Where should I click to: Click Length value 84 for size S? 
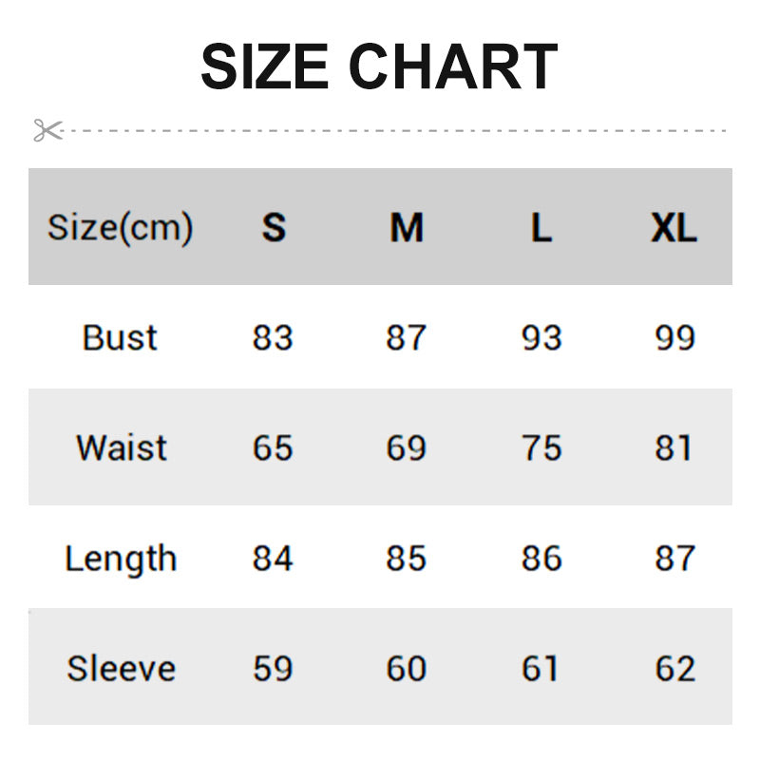click(273, 559)
